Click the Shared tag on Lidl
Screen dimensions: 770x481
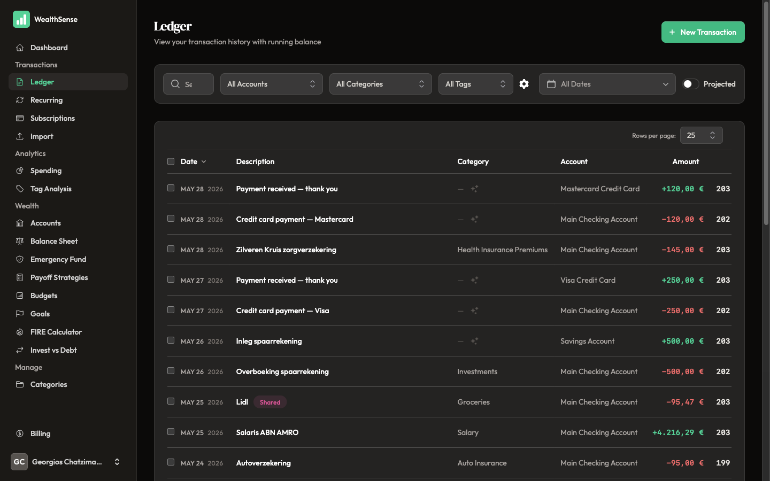[x=270, y=402]
